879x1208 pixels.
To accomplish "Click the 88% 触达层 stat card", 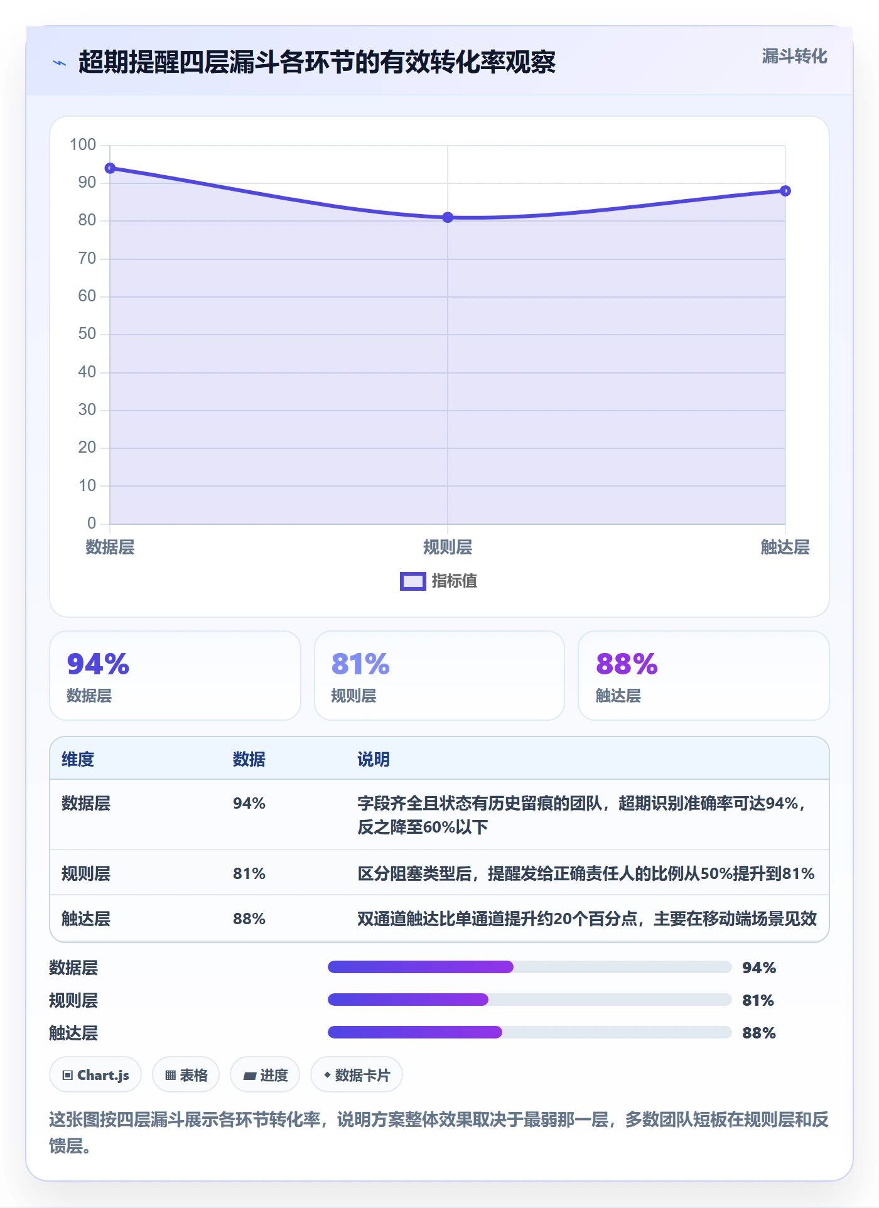I will [704, 676].
